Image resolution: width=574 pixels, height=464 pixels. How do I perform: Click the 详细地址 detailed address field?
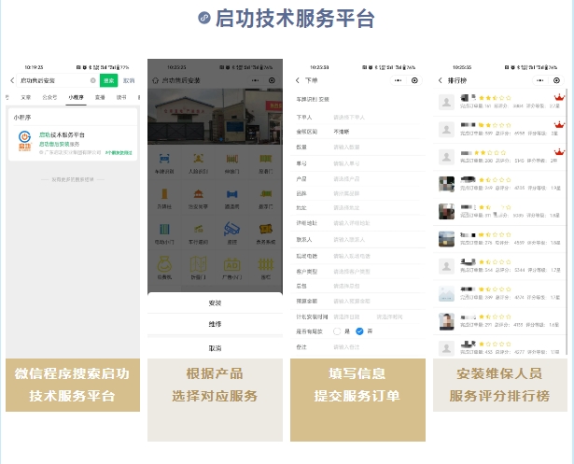pyautogui.click(x=357, y=222)
